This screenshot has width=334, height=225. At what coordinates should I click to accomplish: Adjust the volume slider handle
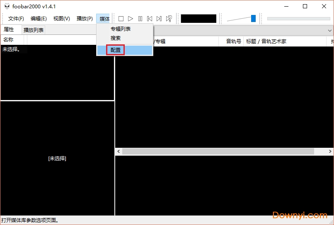click(253, 19)
